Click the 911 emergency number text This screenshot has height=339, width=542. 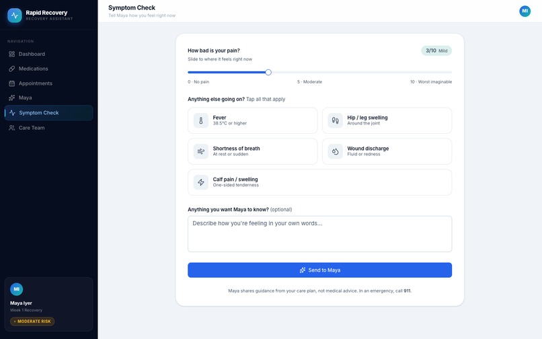click(x=408, y=291)
